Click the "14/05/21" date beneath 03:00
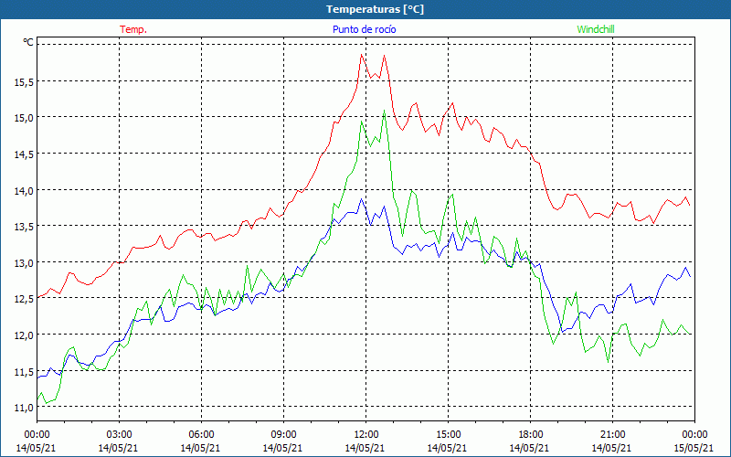This screenshot has width=731, height=457. [x=119, y=448]
